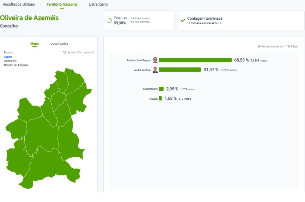This screenshot has width=305, height=202.
Task: Switch to the Estrangeiro tab
Action: [98, 4]
